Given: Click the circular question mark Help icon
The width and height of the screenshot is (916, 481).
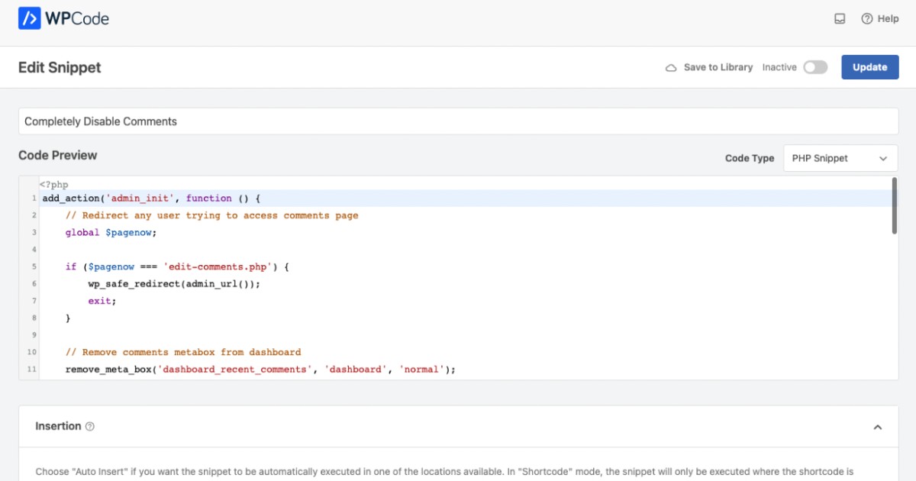Looking at the screenshot, I should (866, 18).
